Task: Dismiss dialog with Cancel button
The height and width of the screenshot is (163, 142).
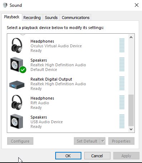Action: click(97, 156)
